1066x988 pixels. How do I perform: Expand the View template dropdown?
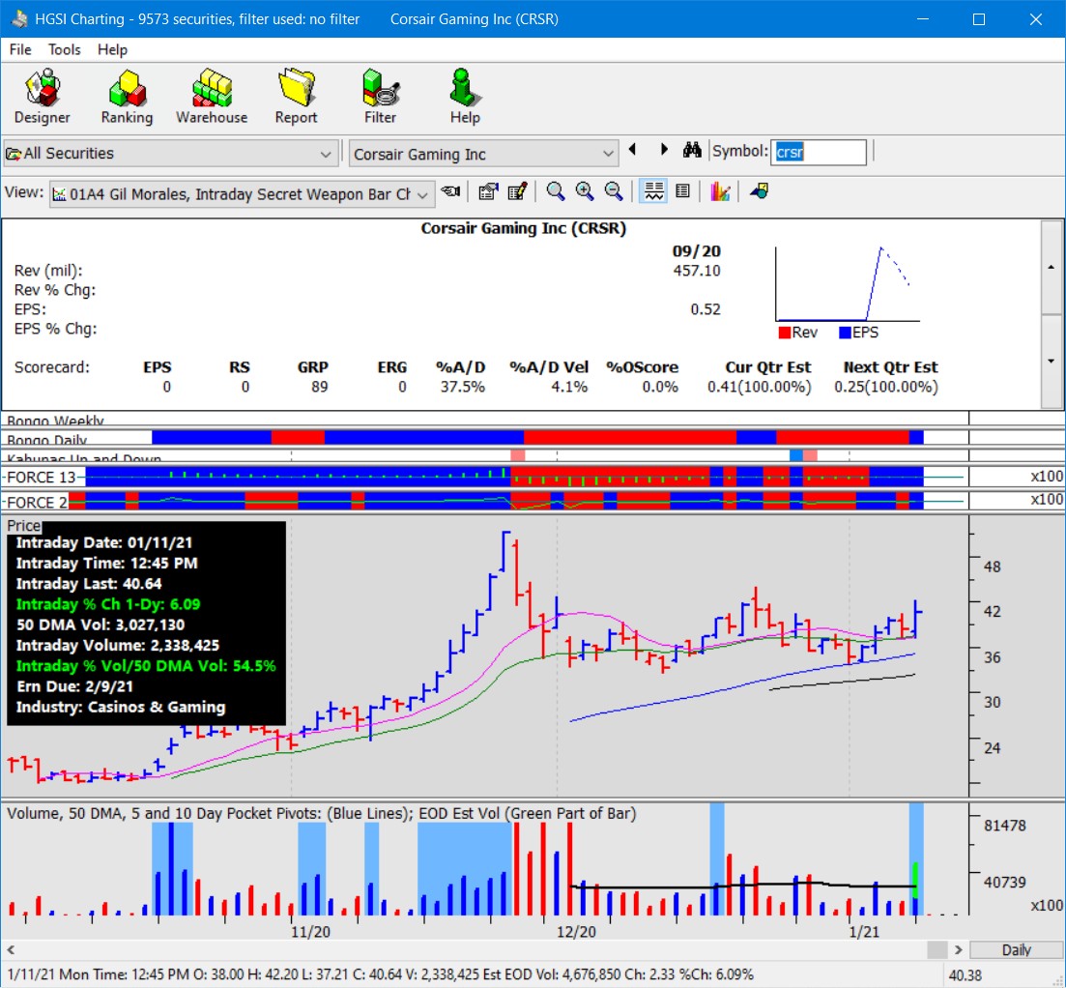422,195
